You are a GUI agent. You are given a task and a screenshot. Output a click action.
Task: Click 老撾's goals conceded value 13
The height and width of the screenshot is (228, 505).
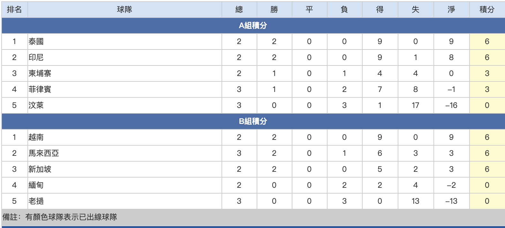tap(416, 201)
